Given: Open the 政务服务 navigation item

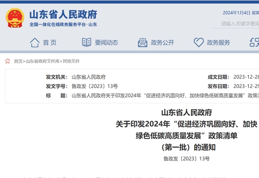Looking at the screenshot, I should [x=219, y=42].
